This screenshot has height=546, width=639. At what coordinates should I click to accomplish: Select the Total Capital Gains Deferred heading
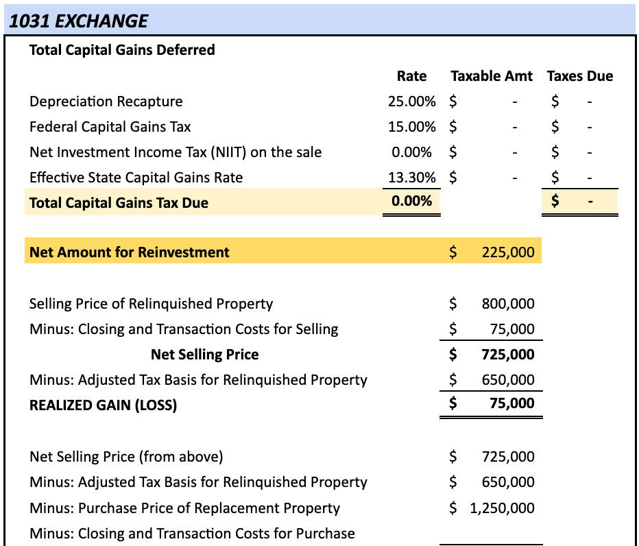tap(122, 50)
